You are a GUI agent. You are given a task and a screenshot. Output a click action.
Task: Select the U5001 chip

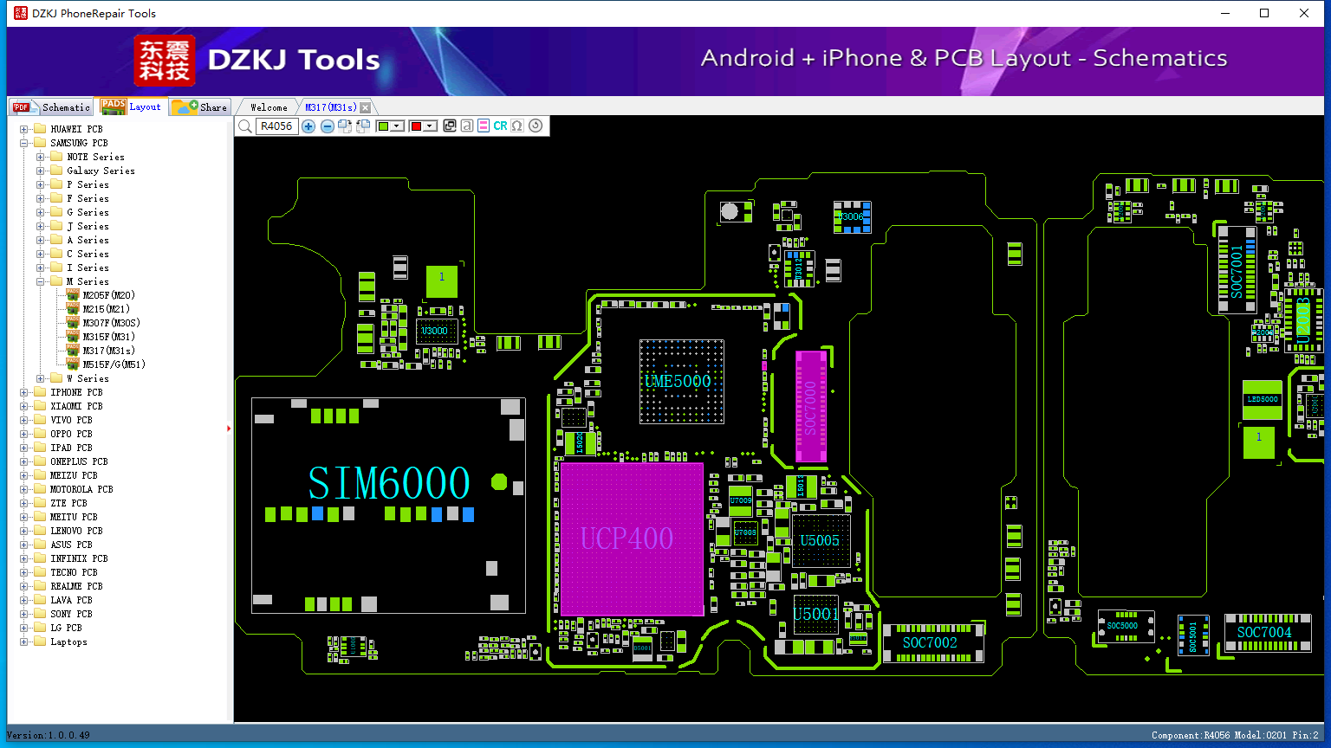(815, 614)
